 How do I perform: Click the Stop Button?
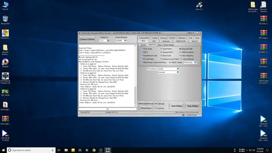point(193,106)
